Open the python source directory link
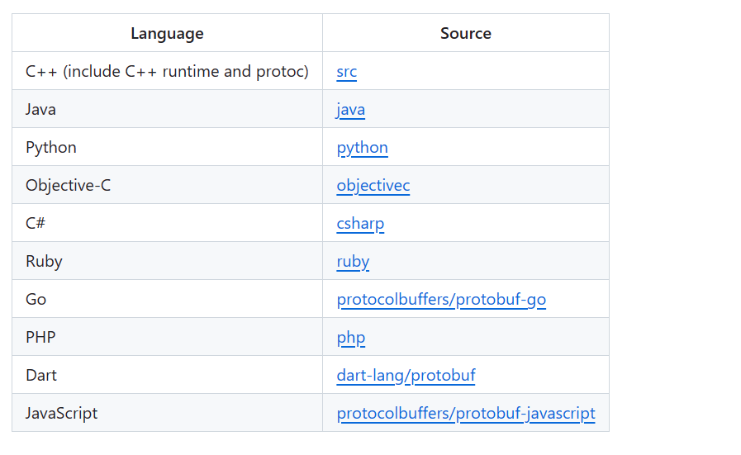This screenshot has height=455, width=741. 362,148
